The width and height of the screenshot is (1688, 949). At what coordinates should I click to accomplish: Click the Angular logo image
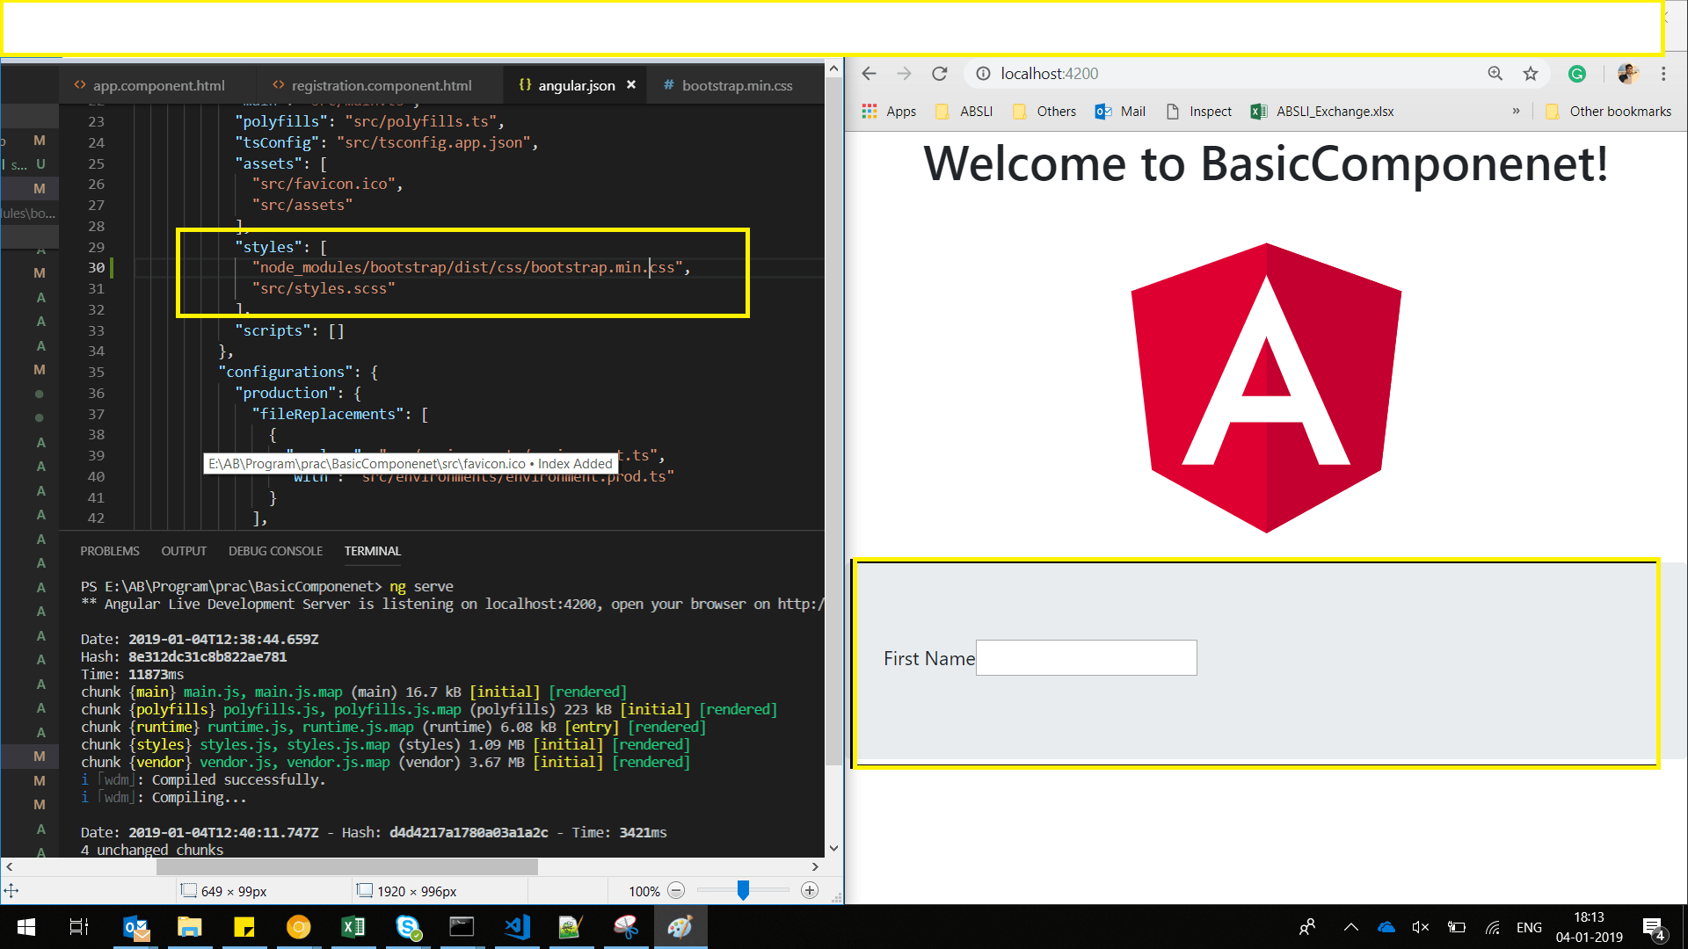click(x=1266, y=388)
